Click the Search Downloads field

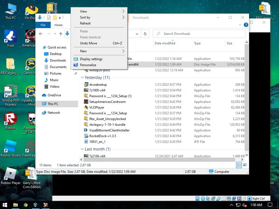[199, 34]
